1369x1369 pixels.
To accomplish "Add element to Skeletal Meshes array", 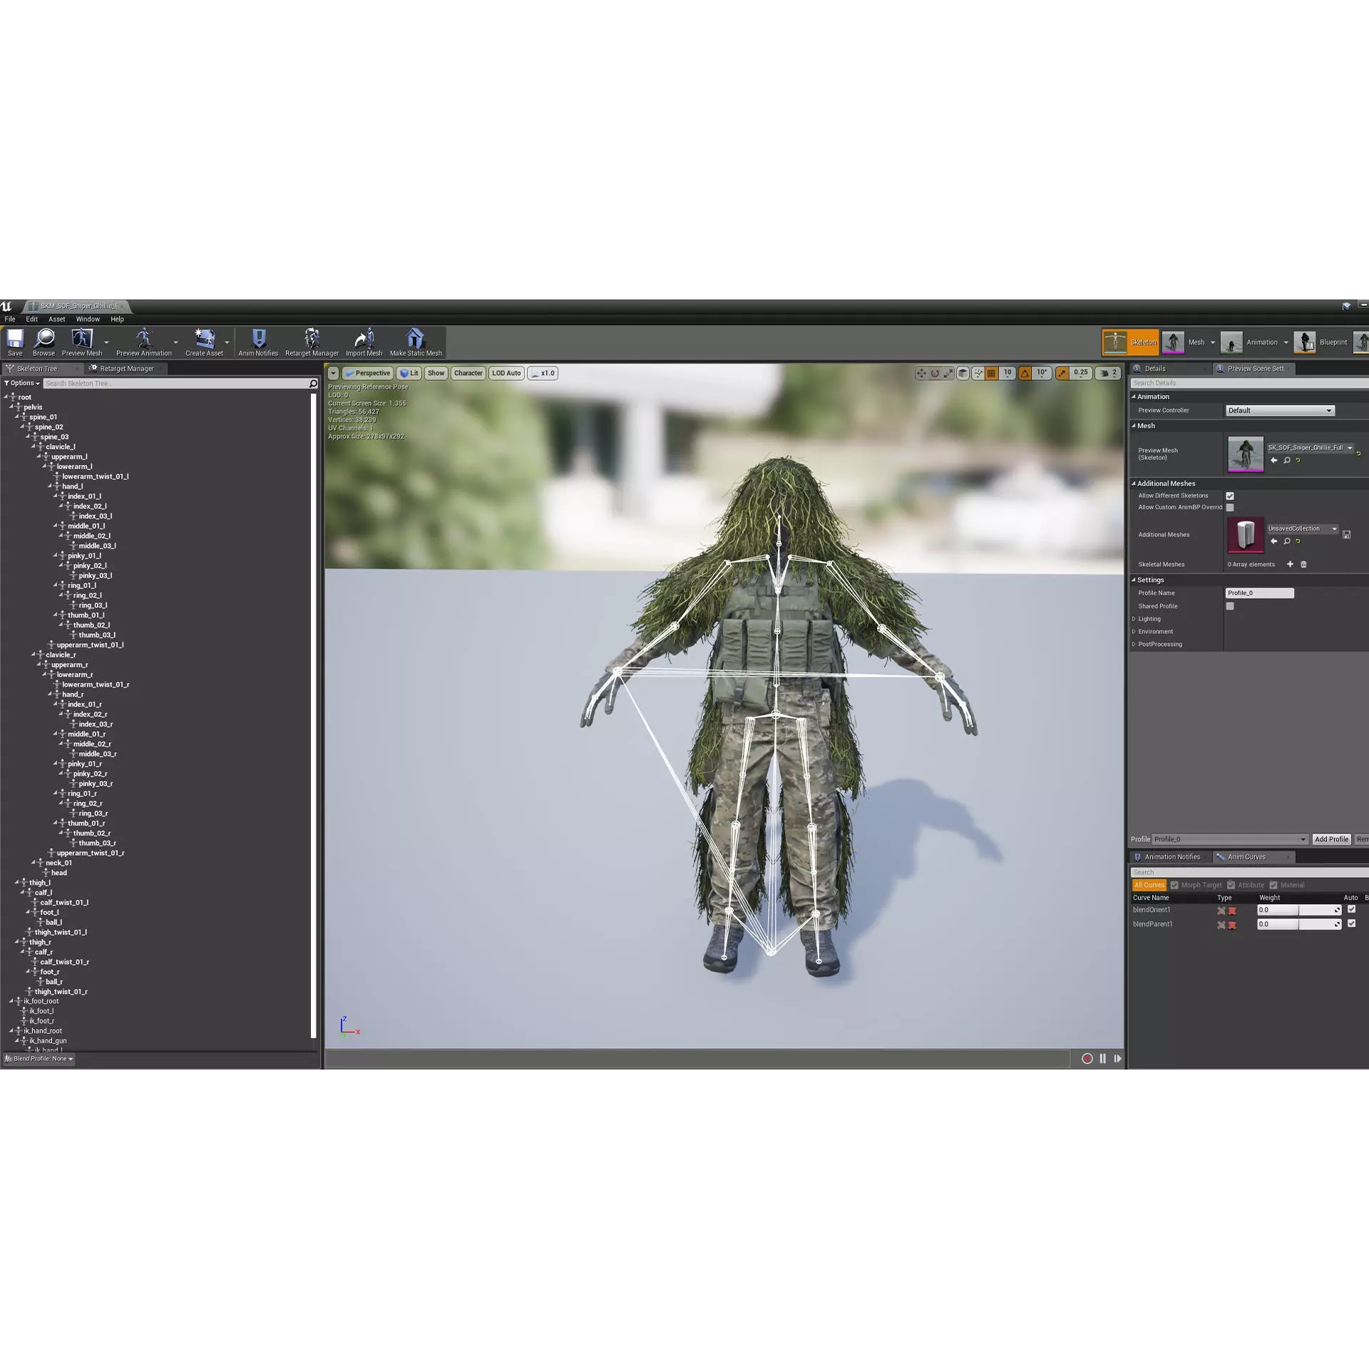I will pyautogui.click(x=1290, y=565).
